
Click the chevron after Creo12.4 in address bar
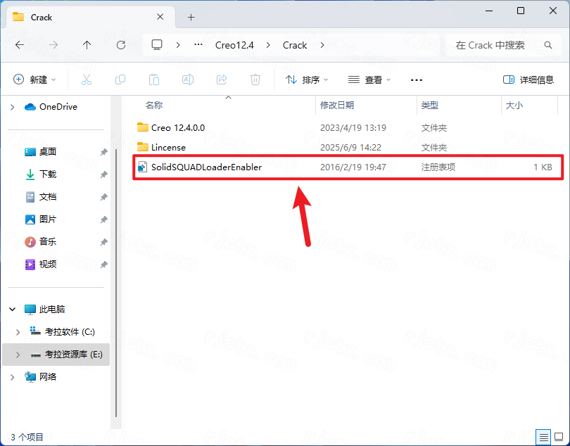(268, 45)
